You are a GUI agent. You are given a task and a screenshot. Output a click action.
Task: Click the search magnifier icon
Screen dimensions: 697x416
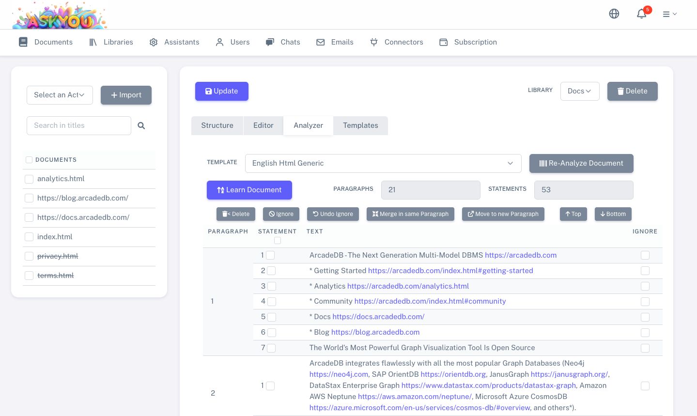coord(141,125)
